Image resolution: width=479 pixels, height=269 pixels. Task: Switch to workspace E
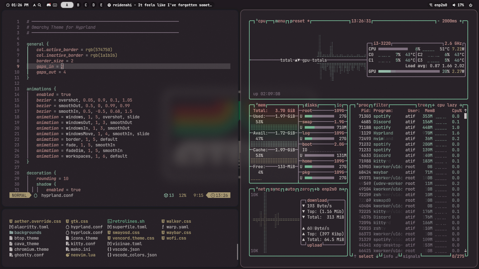pyautogui.click(x=101, y=5)
